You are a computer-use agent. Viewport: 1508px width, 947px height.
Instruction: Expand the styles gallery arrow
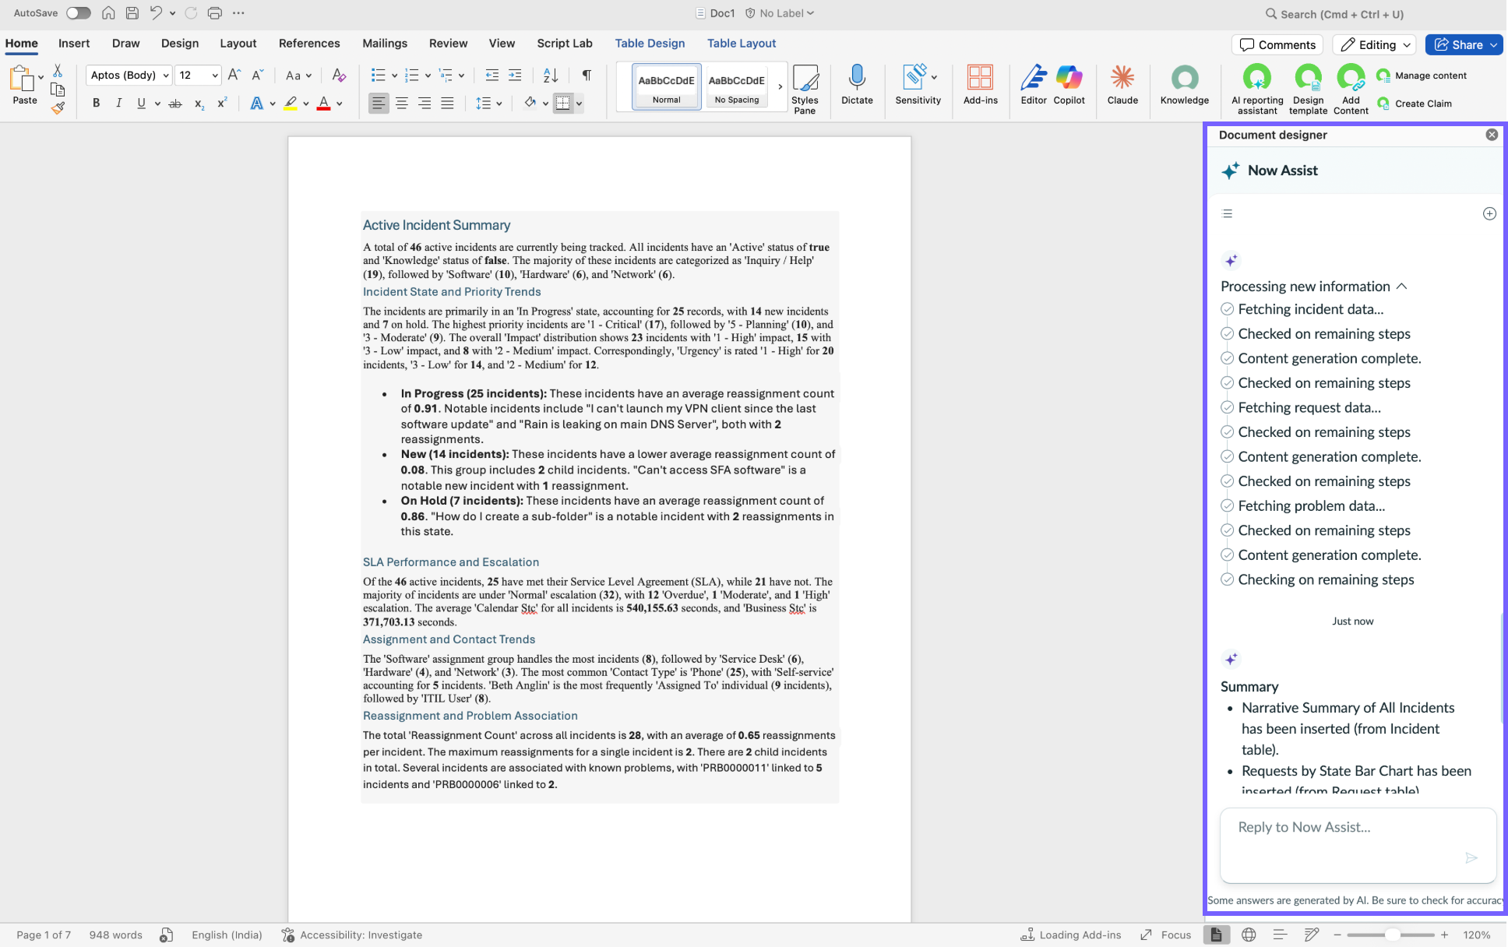click(780, 86)
